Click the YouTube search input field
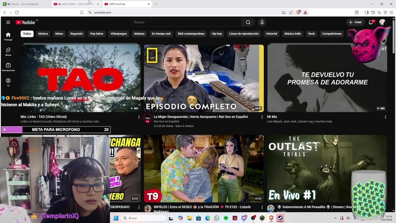The image size is (396, 223). [187, 22]
